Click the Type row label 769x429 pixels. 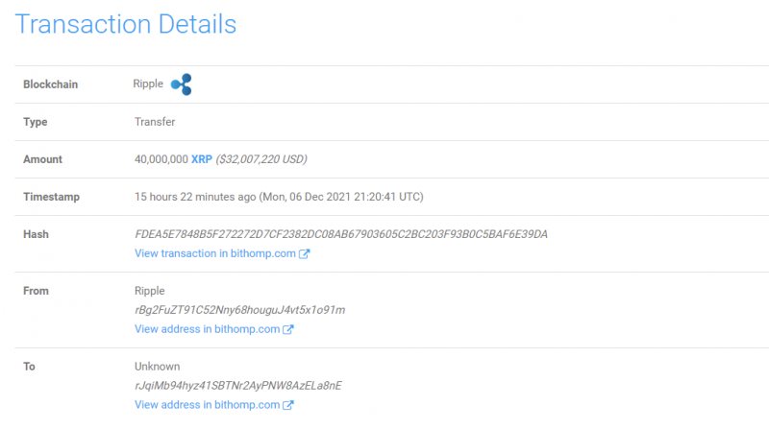click(36, 122)
